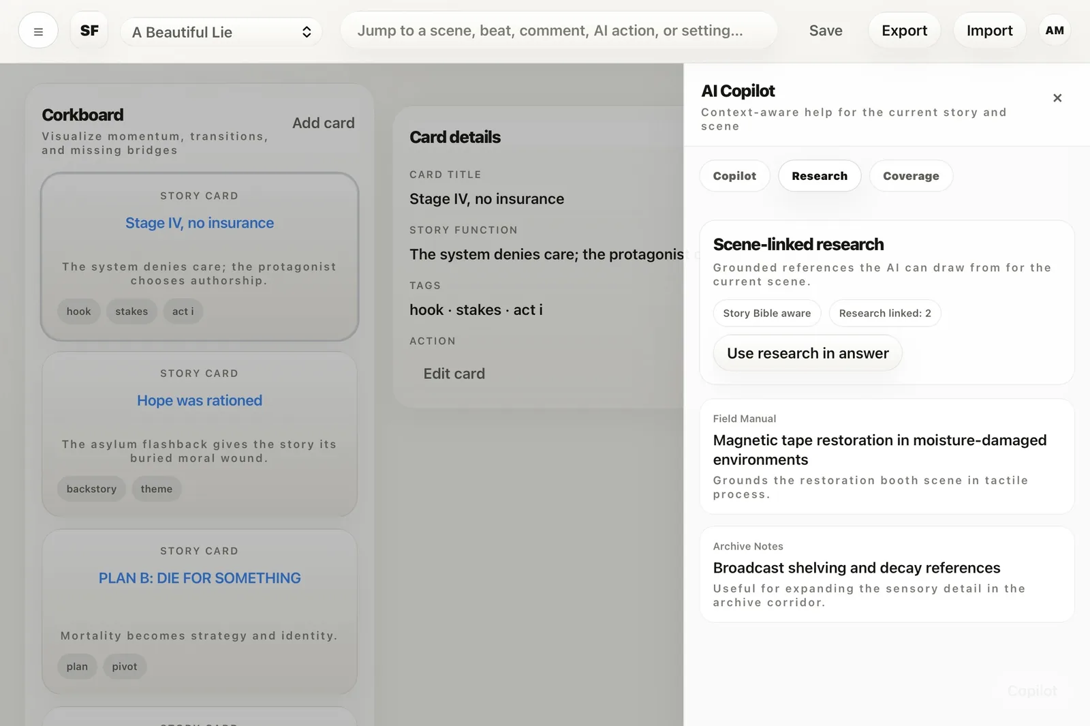Open the hamburger menu icon

(x=38, y=31)
